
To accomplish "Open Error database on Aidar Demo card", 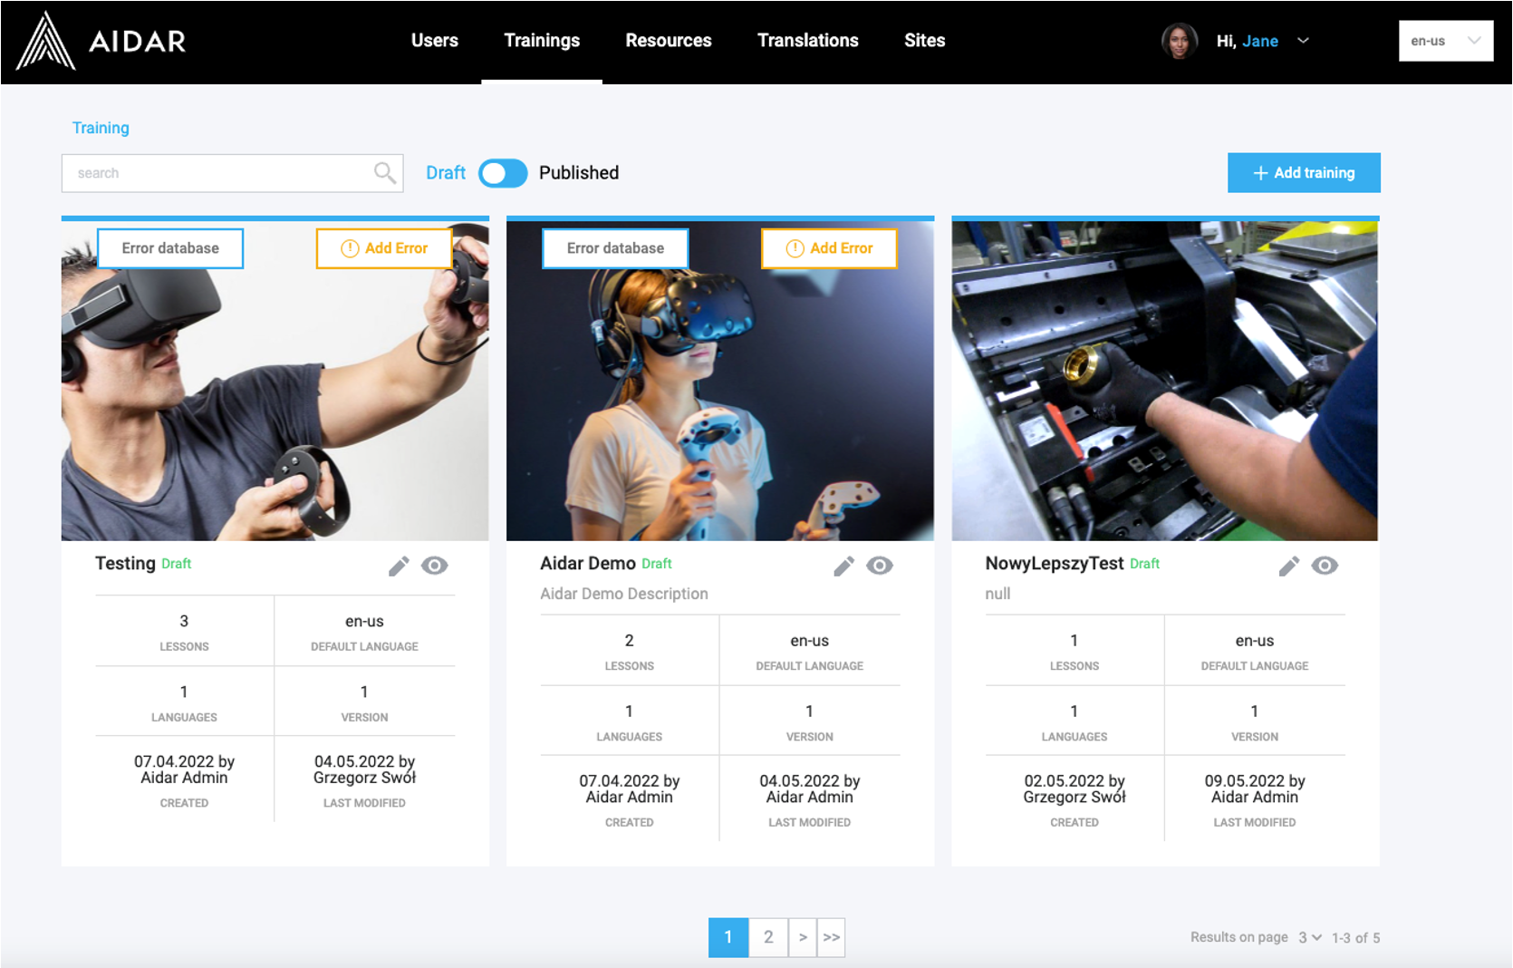I will click(615, 248).
